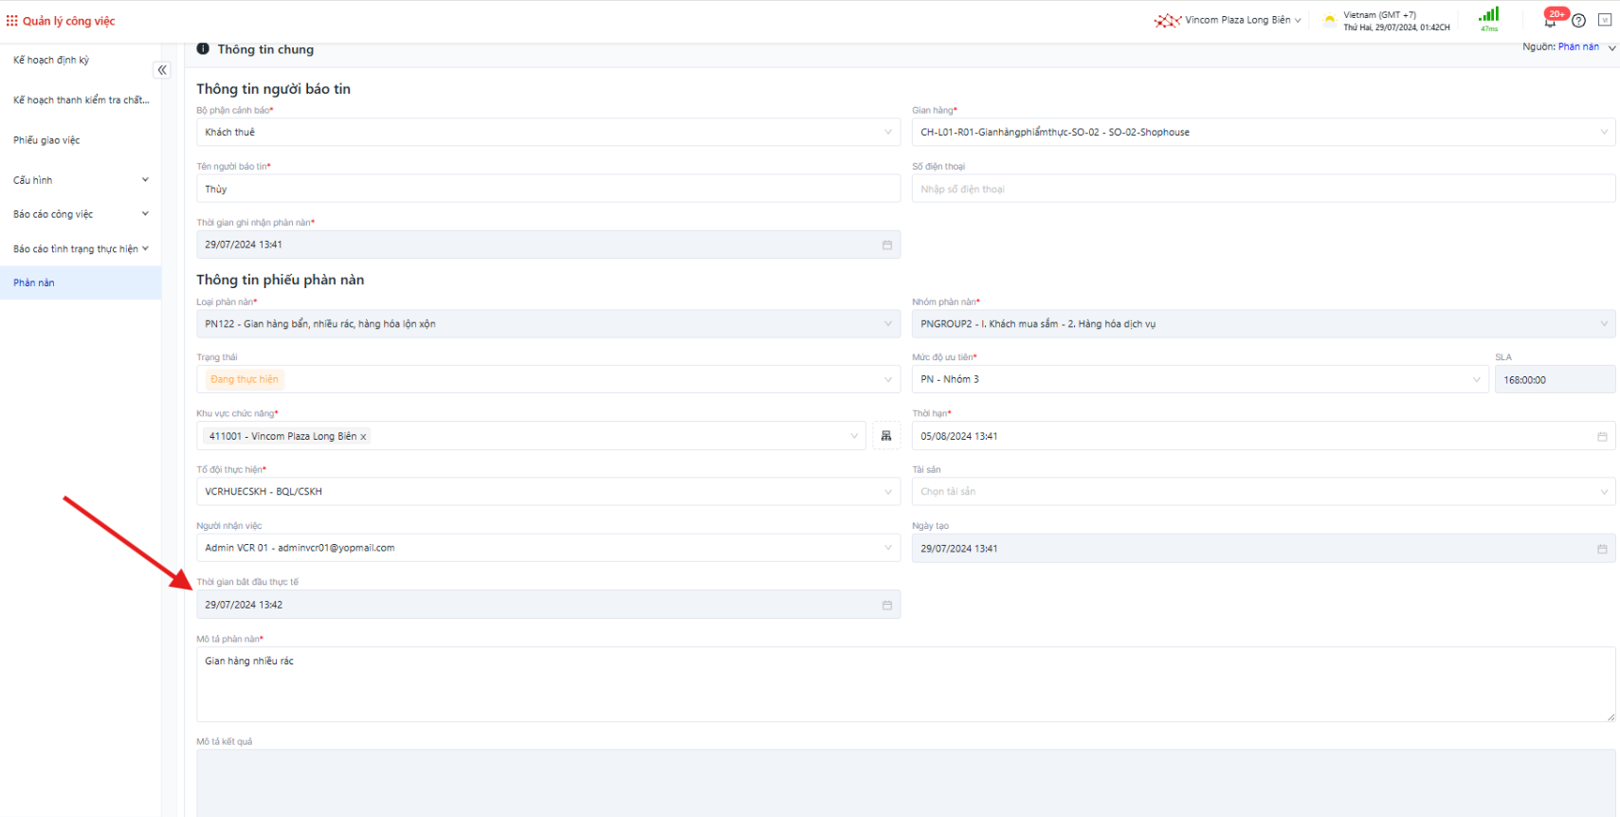Switch site via Vincom Plaza Long Biên selector
Viewport: 1620px width, 817px height.
(1236, 20)
